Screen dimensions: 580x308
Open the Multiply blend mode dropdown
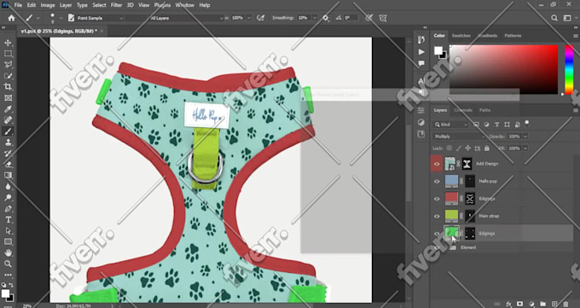coord(459,137)
